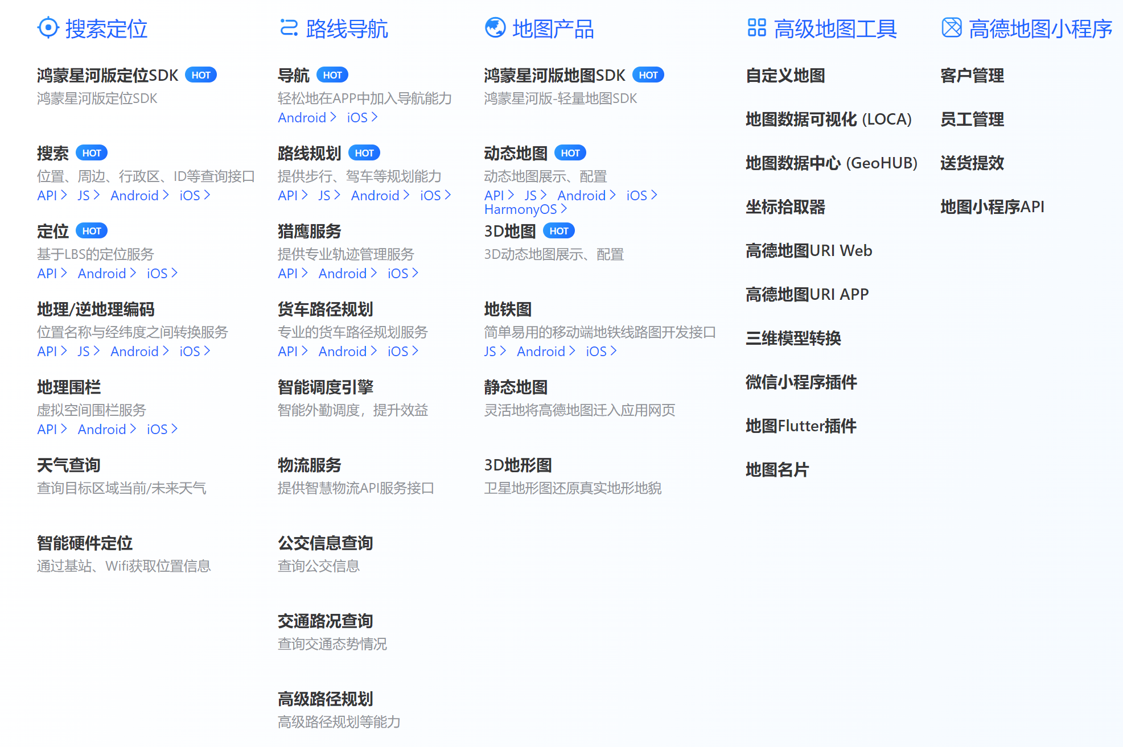Open 地图数据可视化 (LOCA) entry
The height and width of the screenshot is (747, 1123).
(828, 119)
